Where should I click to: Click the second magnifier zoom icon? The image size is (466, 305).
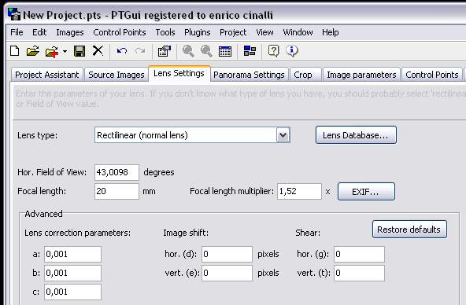[206, 51]
